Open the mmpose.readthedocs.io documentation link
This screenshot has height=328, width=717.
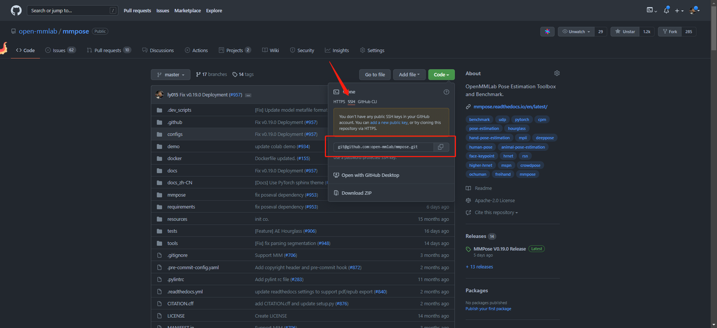510,106
